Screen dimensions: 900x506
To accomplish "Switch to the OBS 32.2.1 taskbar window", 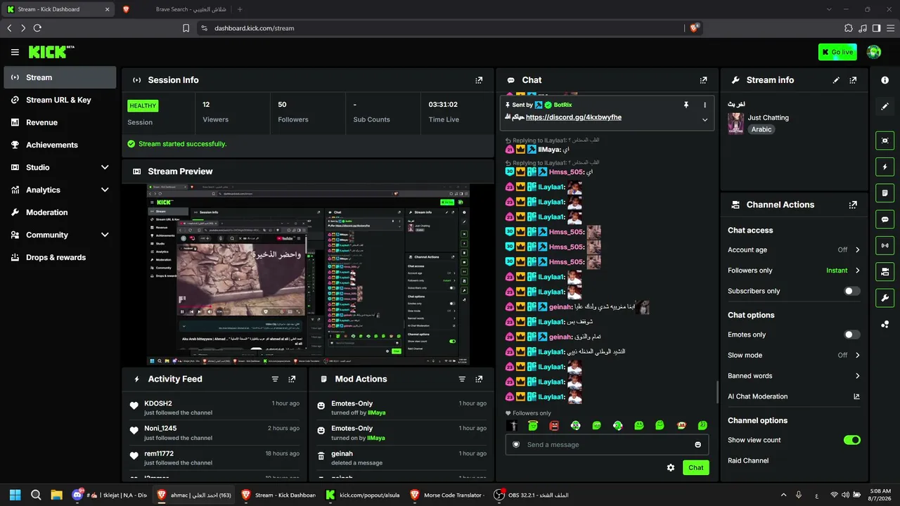I will 532,495.
